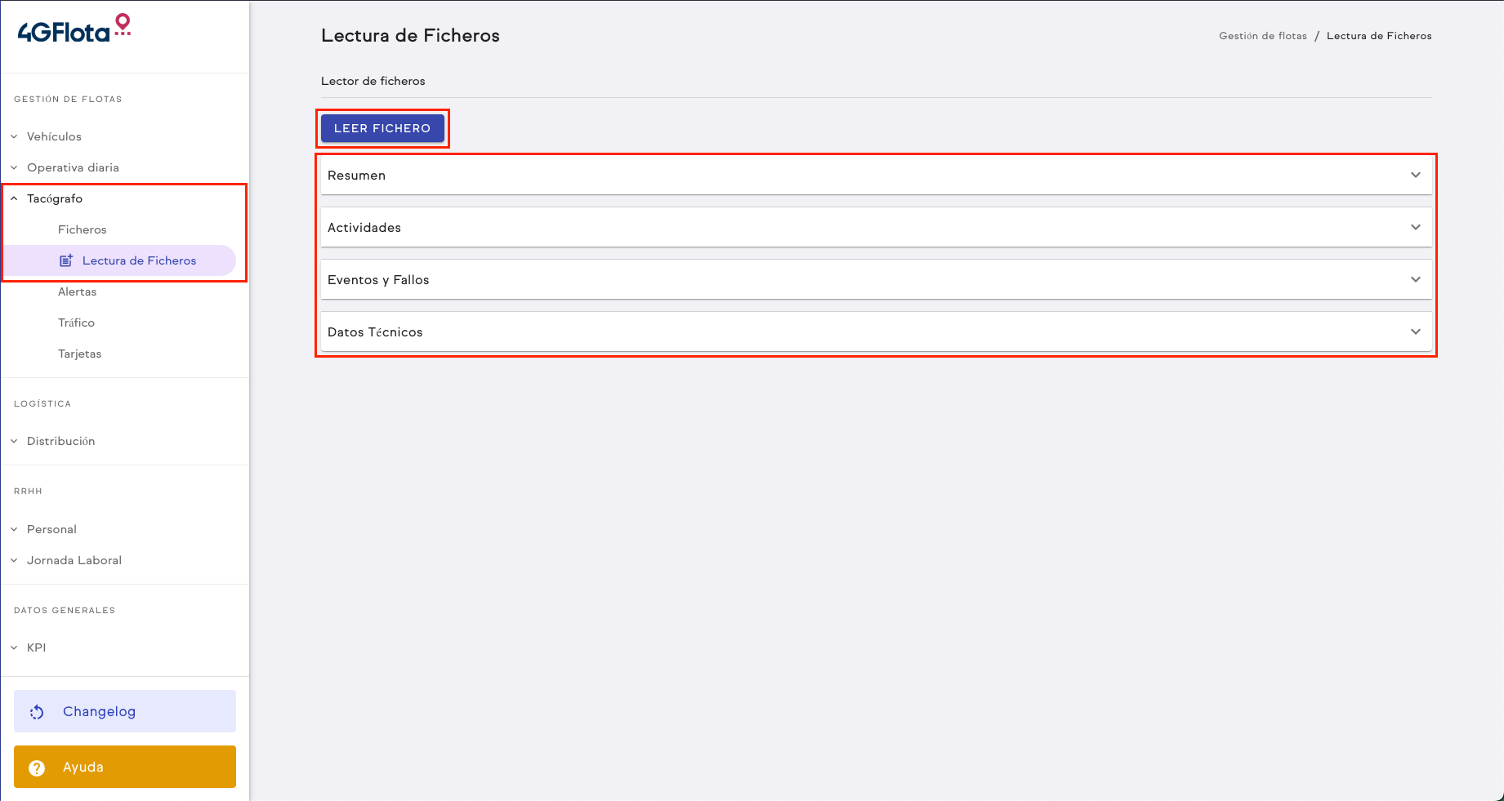This screenshot has height=801, width=1504.
Task: Click Gestión de flotas breadcrumb link
Action: pos(1262,36)
